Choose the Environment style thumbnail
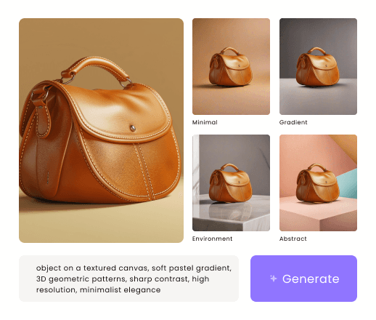 (x=231, y=183)
